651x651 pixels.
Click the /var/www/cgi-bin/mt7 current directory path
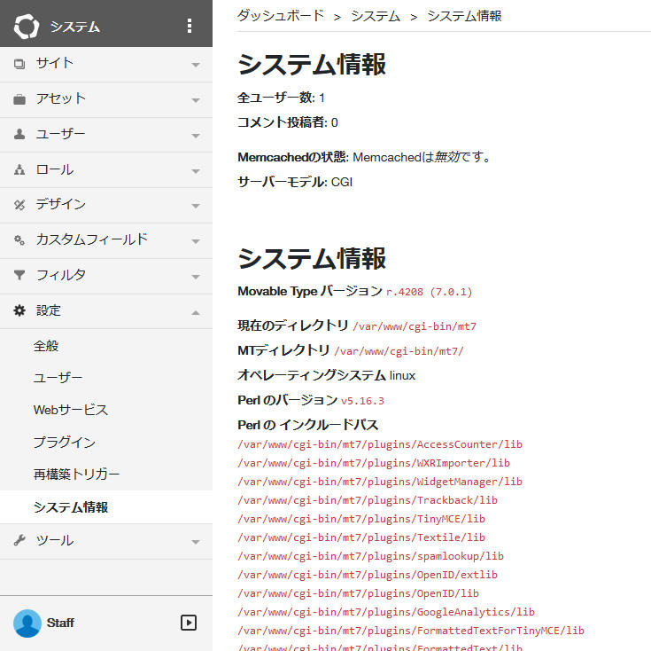point(415,326)
